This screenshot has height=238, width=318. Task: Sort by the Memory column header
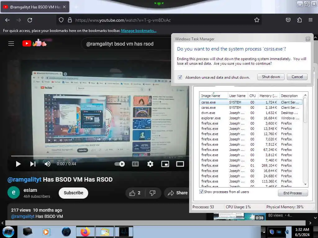click(268, 96)
